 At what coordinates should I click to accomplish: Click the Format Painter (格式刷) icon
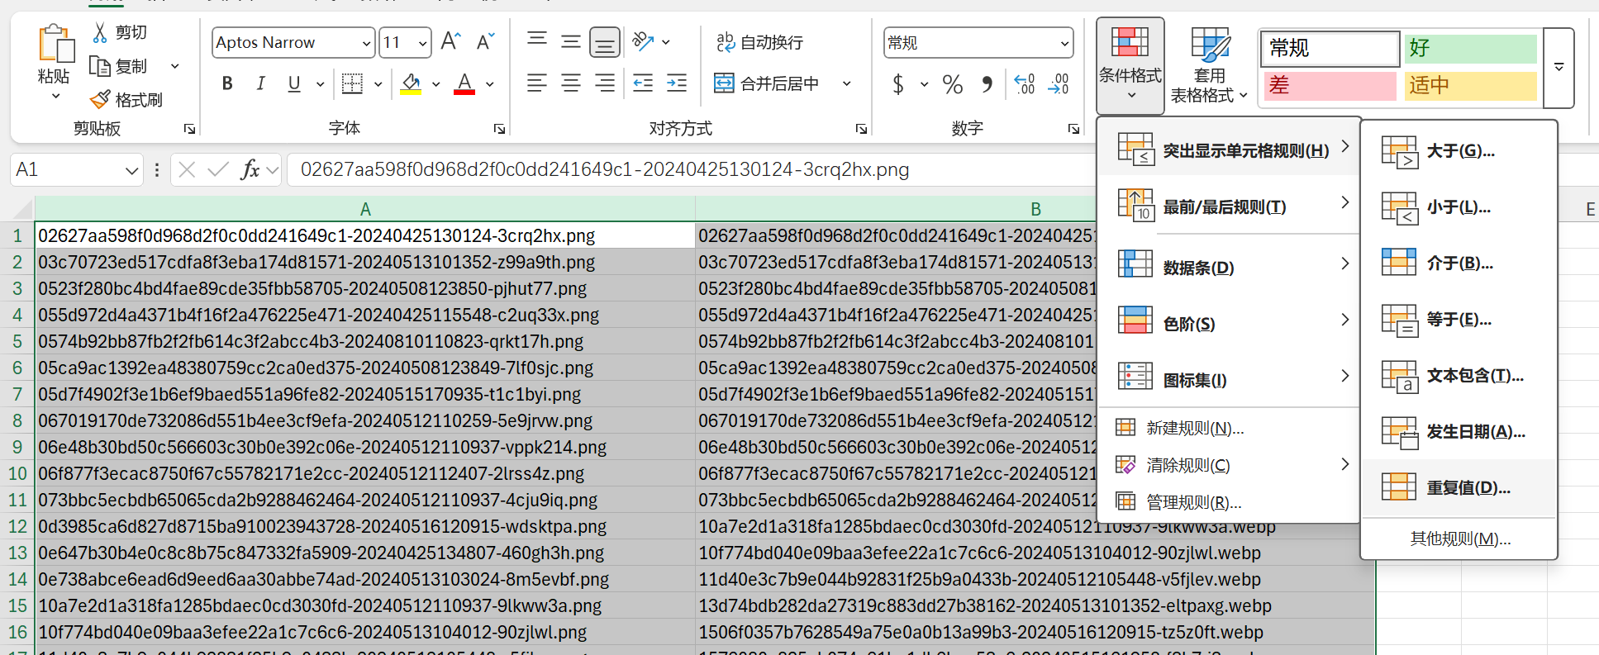(x=100, y=100)
